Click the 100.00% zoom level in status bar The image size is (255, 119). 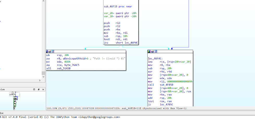51,108
